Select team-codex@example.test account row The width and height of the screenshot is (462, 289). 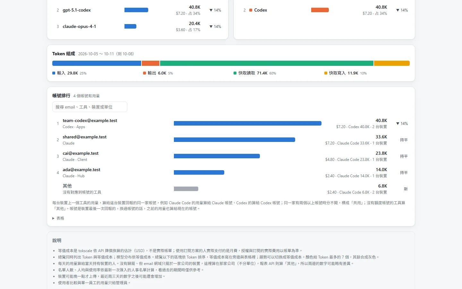point(231,124)
